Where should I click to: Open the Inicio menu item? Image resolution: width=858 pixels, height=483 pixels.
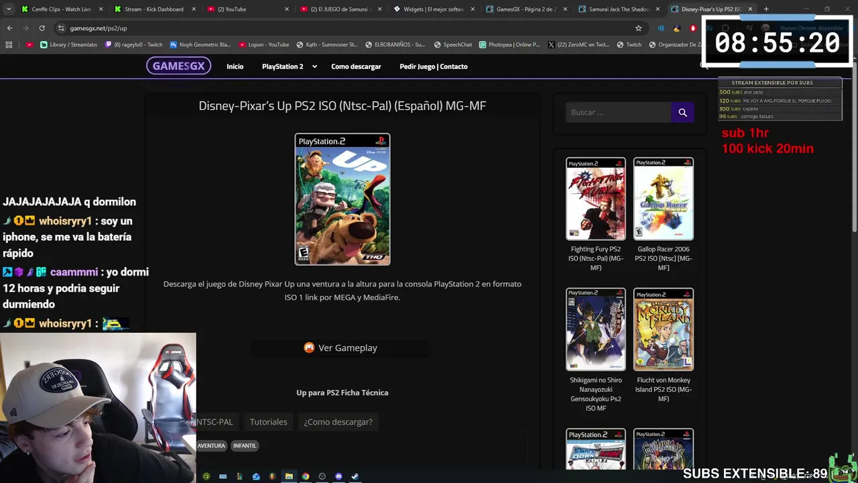tap(235, 66)
